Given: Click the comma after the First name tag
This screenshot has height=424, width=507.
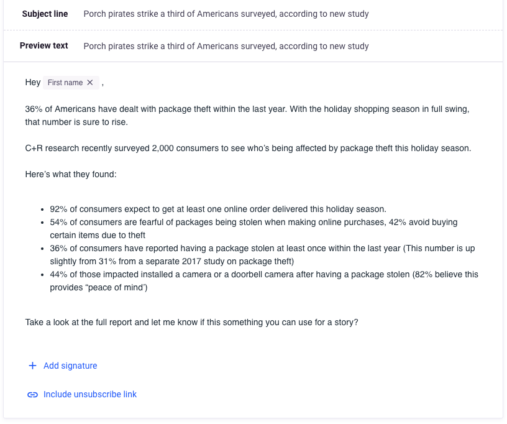Looking at the screenshot, I should pyautogui.click(x=103, y=83).
